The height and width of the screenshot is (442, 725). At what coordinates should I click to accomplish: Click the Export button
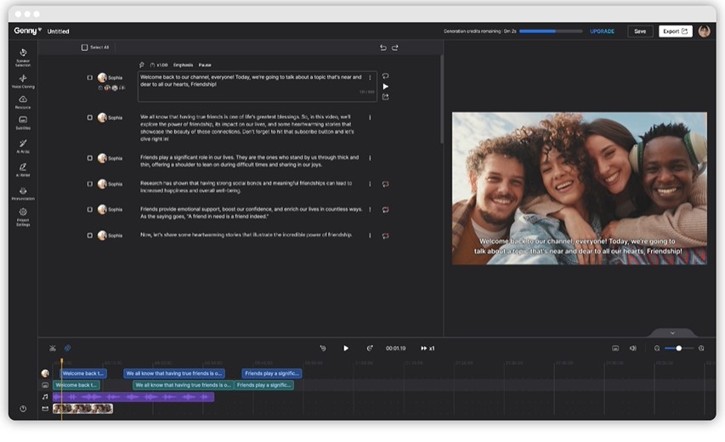[x=675, y=31]
